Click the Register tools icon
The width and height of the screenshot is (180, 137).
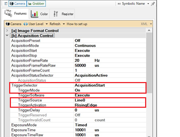[x=56, y=14]
